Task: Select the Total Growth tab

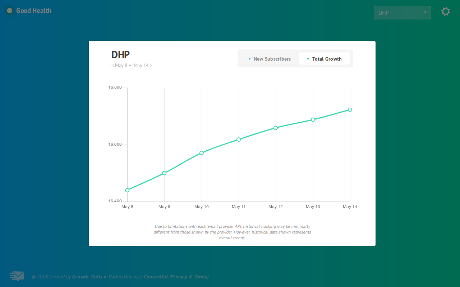Action: (325, 59)
